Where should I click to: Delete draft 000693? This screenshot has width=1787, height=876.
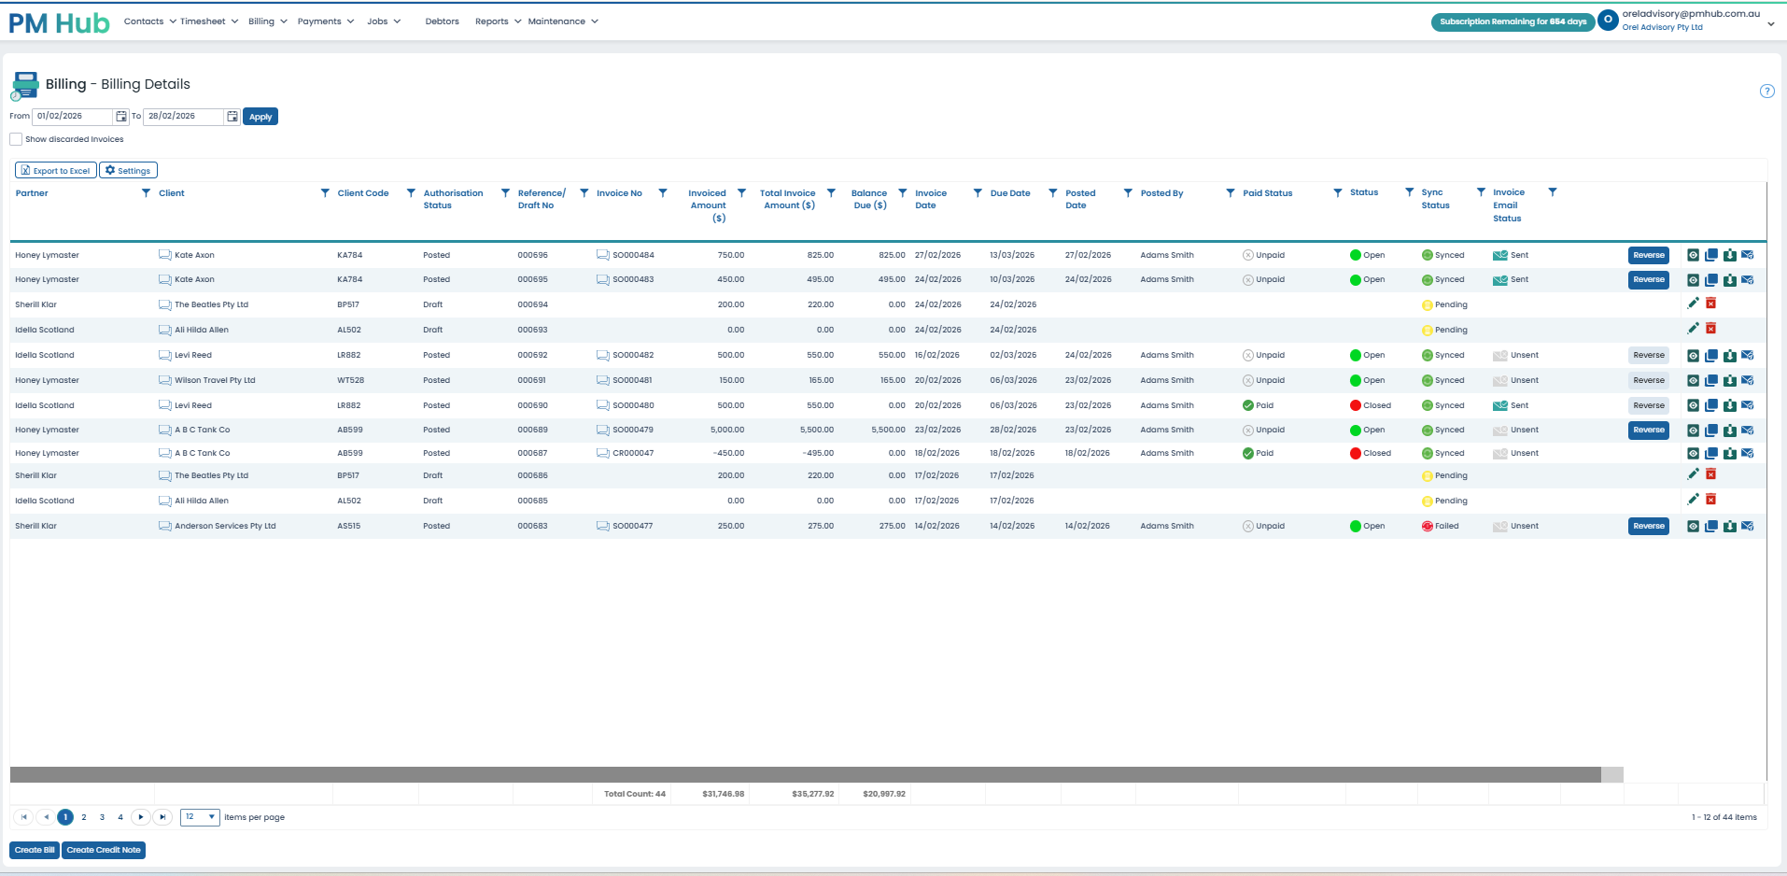(1711, 329)
